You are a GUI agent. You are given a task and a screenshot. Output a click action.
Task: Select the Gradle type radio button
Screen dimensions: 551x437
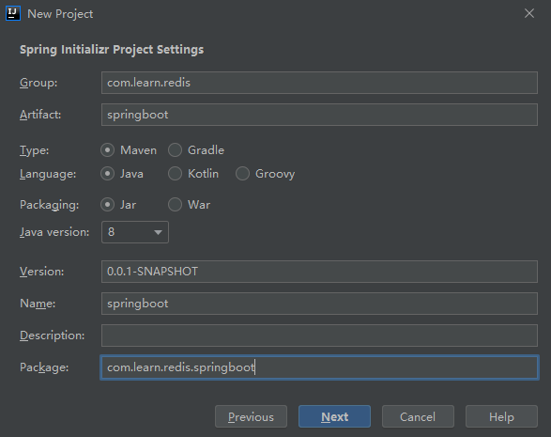tap(175, 150)
